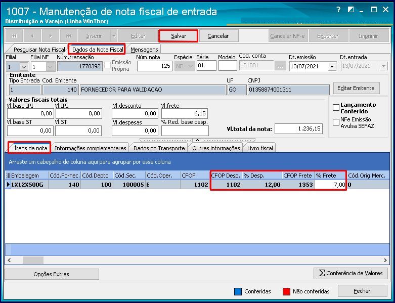Click the Vl.total da nota field
Image resolution: width=395 pixels, height=303 pixels.
[298, 128]
